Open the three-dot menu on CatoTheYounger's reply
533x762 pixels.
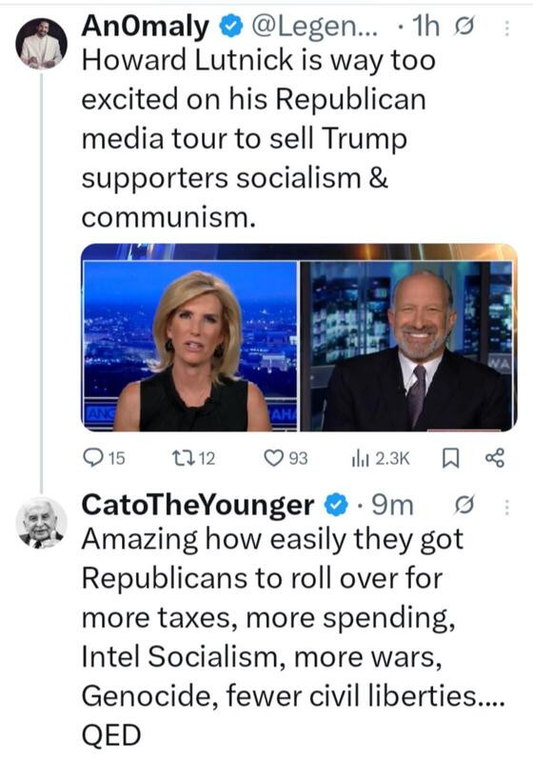click(x=506, y=507)
